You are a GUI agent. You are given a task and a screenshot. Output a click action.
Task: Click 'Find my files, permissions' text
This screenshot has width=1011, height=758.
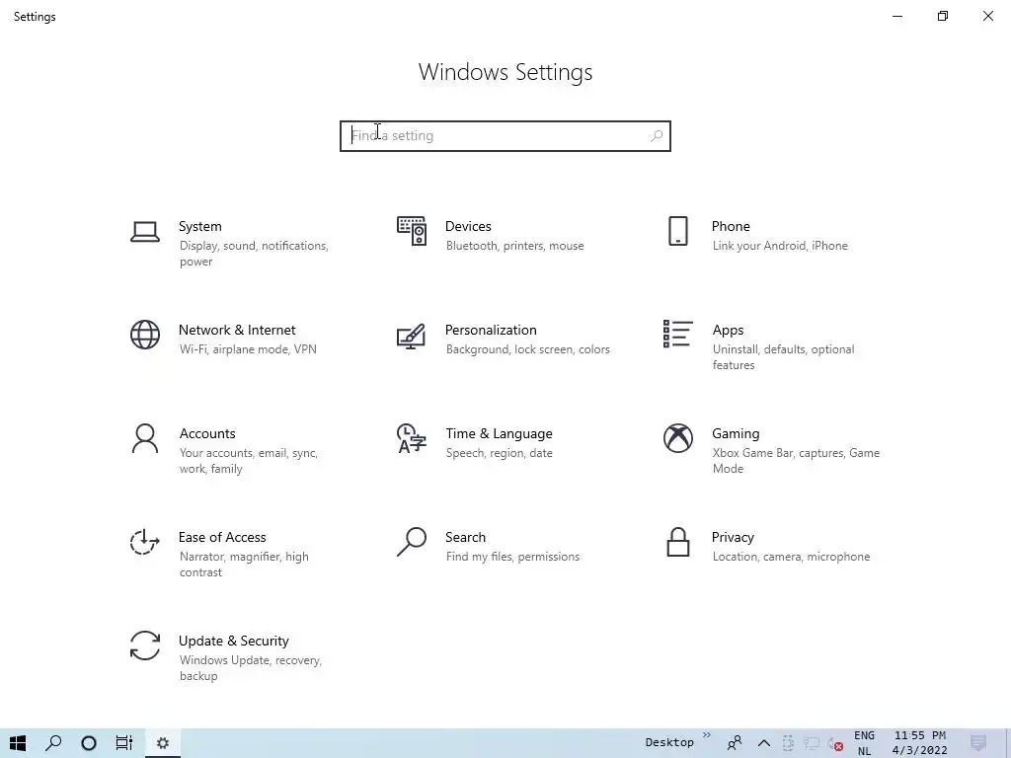[x=512, y=557]
